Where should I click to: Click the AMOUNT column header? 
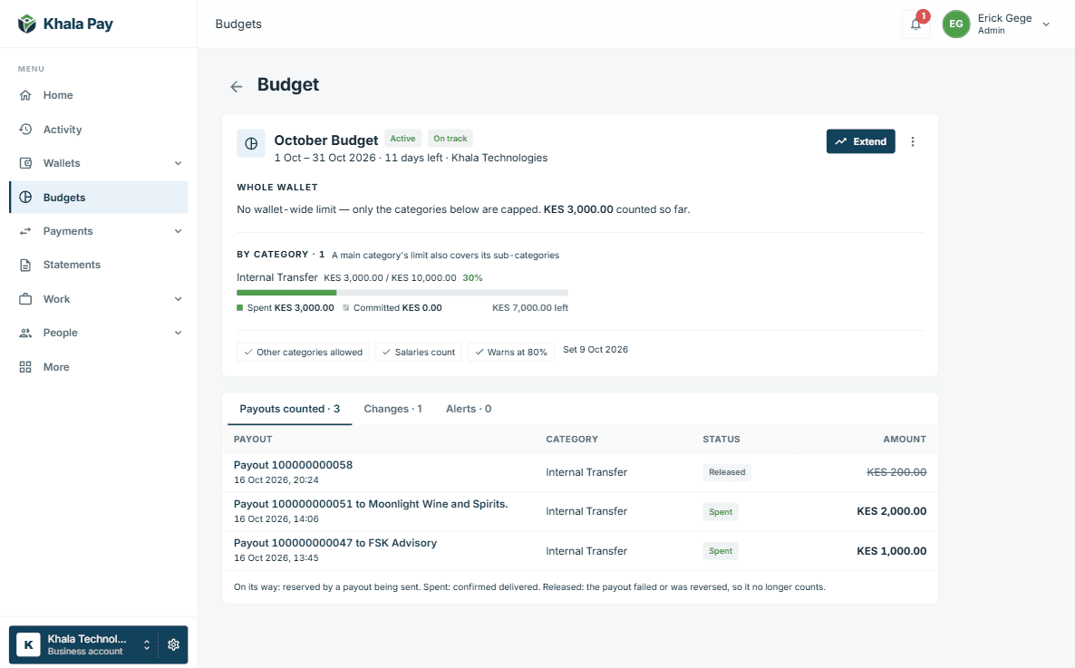coord(905,439)
